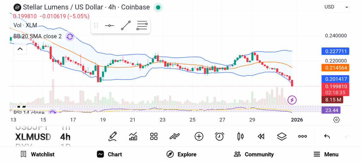Toggle the green market status dot

point(158,7)
